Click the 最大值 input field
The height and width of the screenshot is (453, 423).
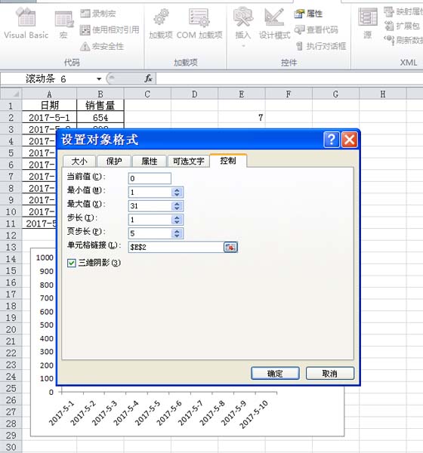pyautogui.click(x=150, y=206)
